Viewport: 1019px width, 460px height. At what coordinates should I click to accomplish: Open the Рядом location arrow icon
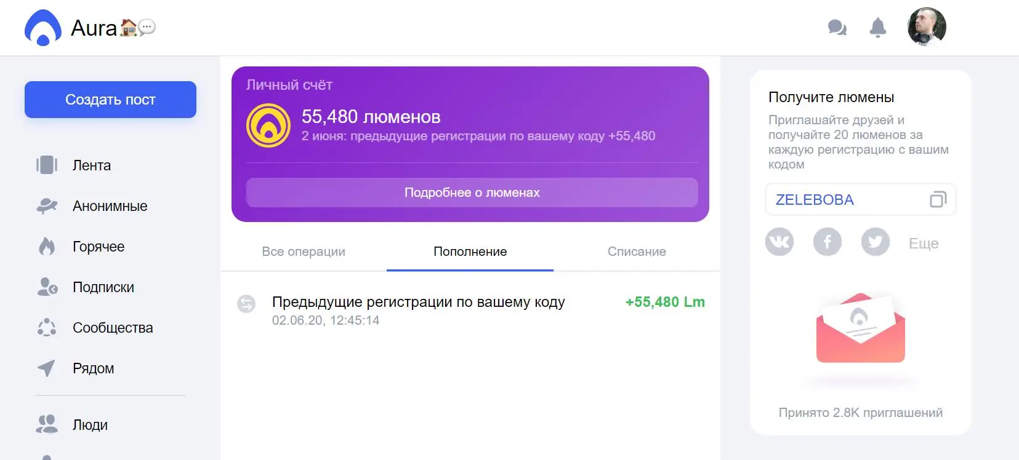47,368
